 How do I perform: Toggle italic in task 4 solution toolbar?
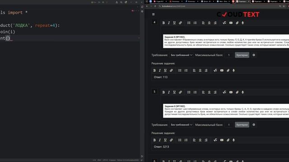(x=160, y=70)
